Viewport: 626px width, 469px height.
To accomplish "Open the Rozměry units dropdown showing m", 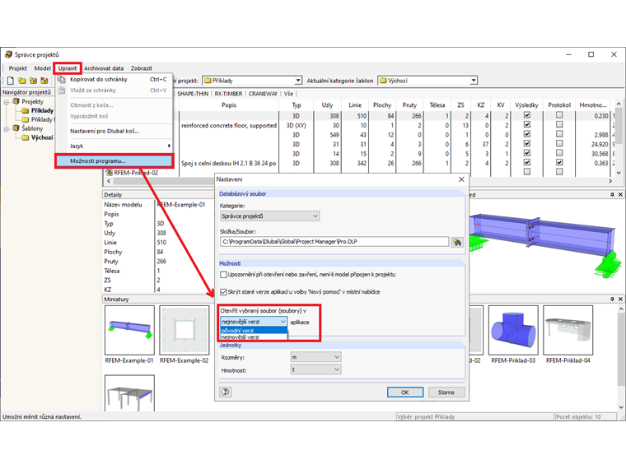I will click(315, 357).
